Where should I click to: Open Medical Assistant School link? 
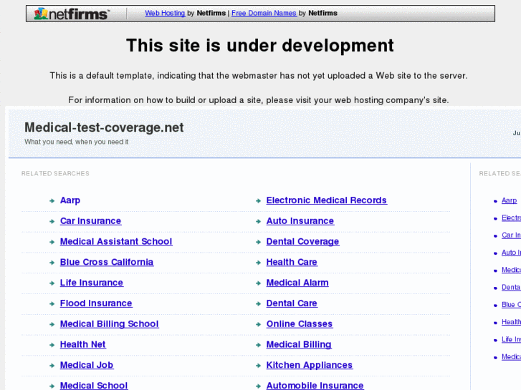116,242
